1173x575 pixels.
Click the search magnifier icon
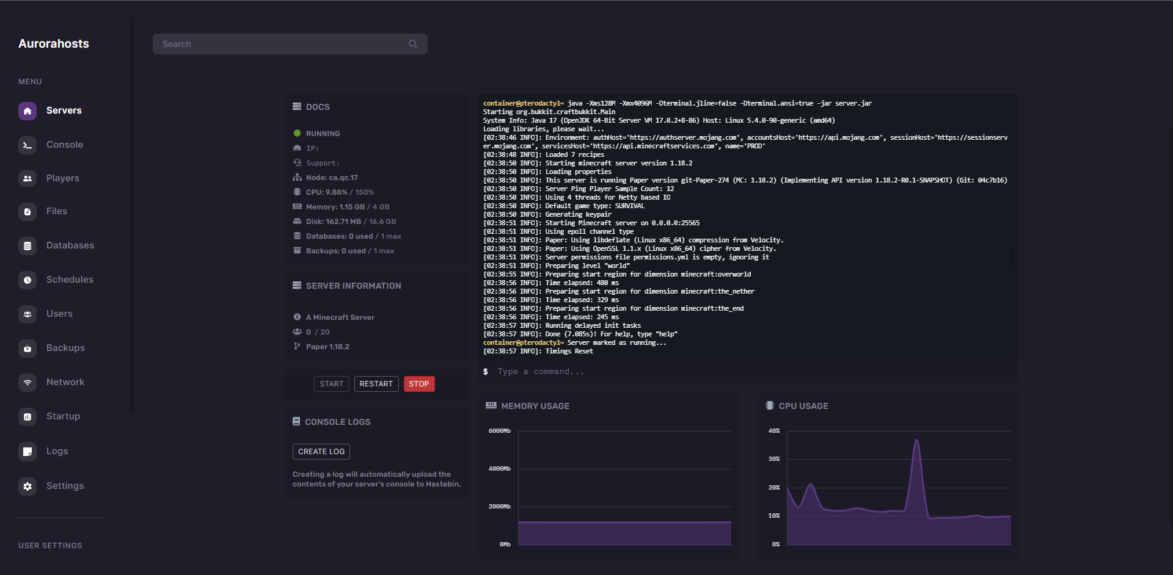click(x=412, y=43)
